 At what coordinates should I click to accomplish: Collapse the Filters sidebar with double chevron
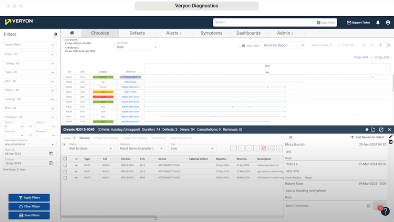click(56, 34)
